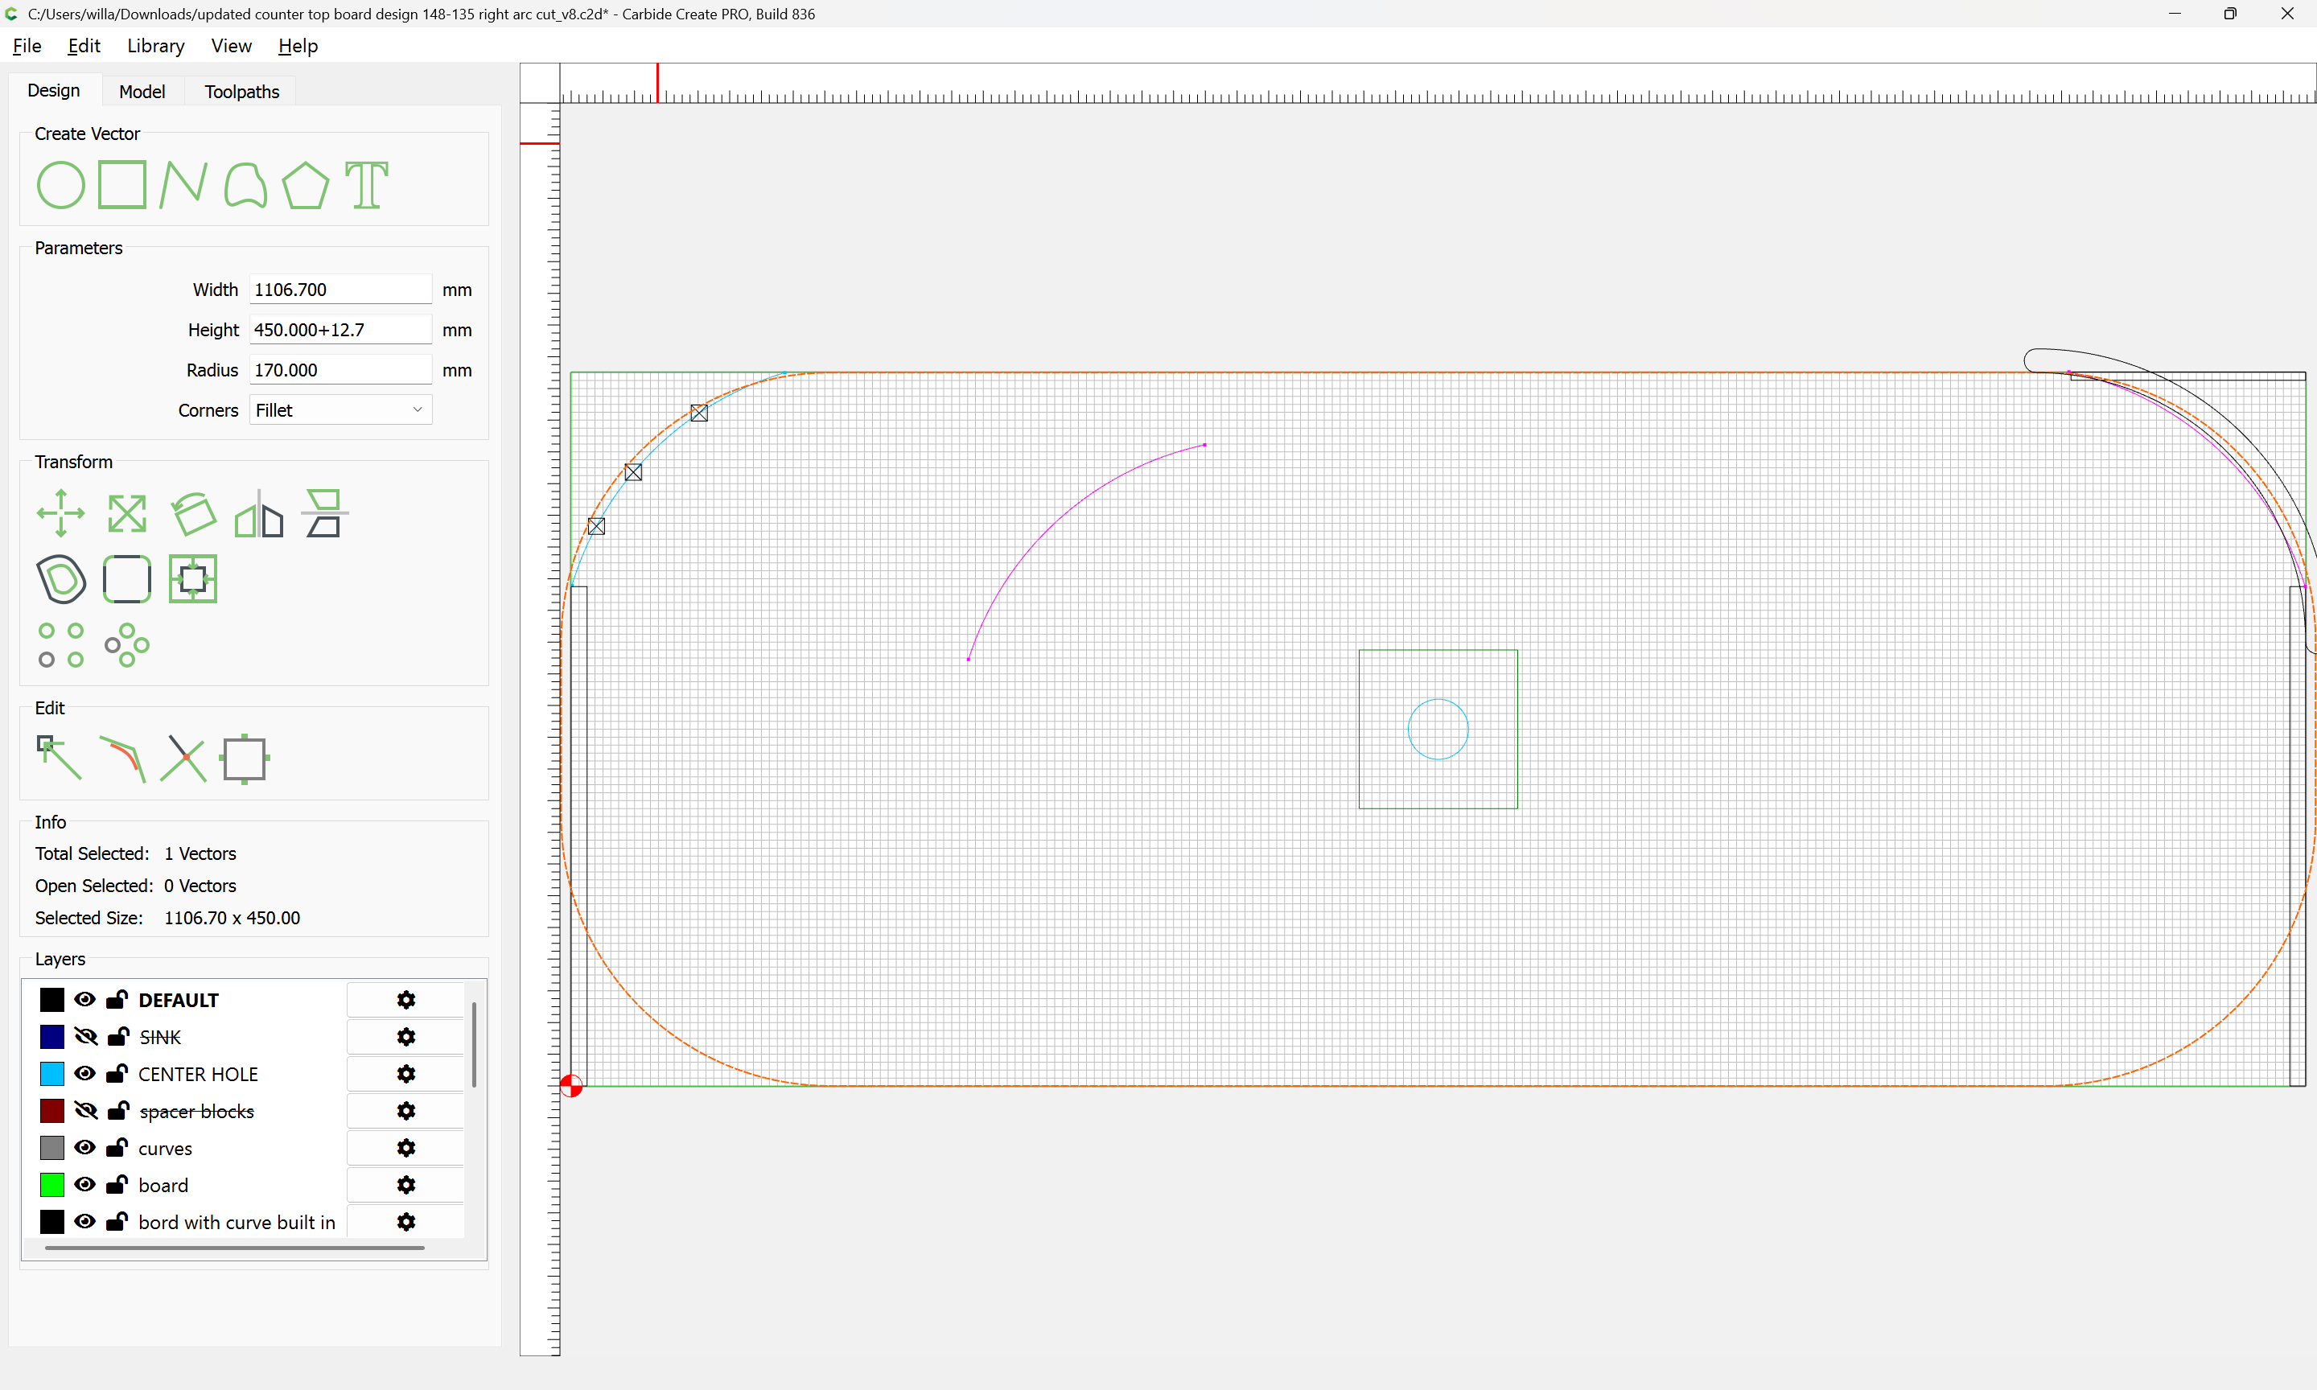
Task: Choose the Polyline vector tool
Action: 183,184
